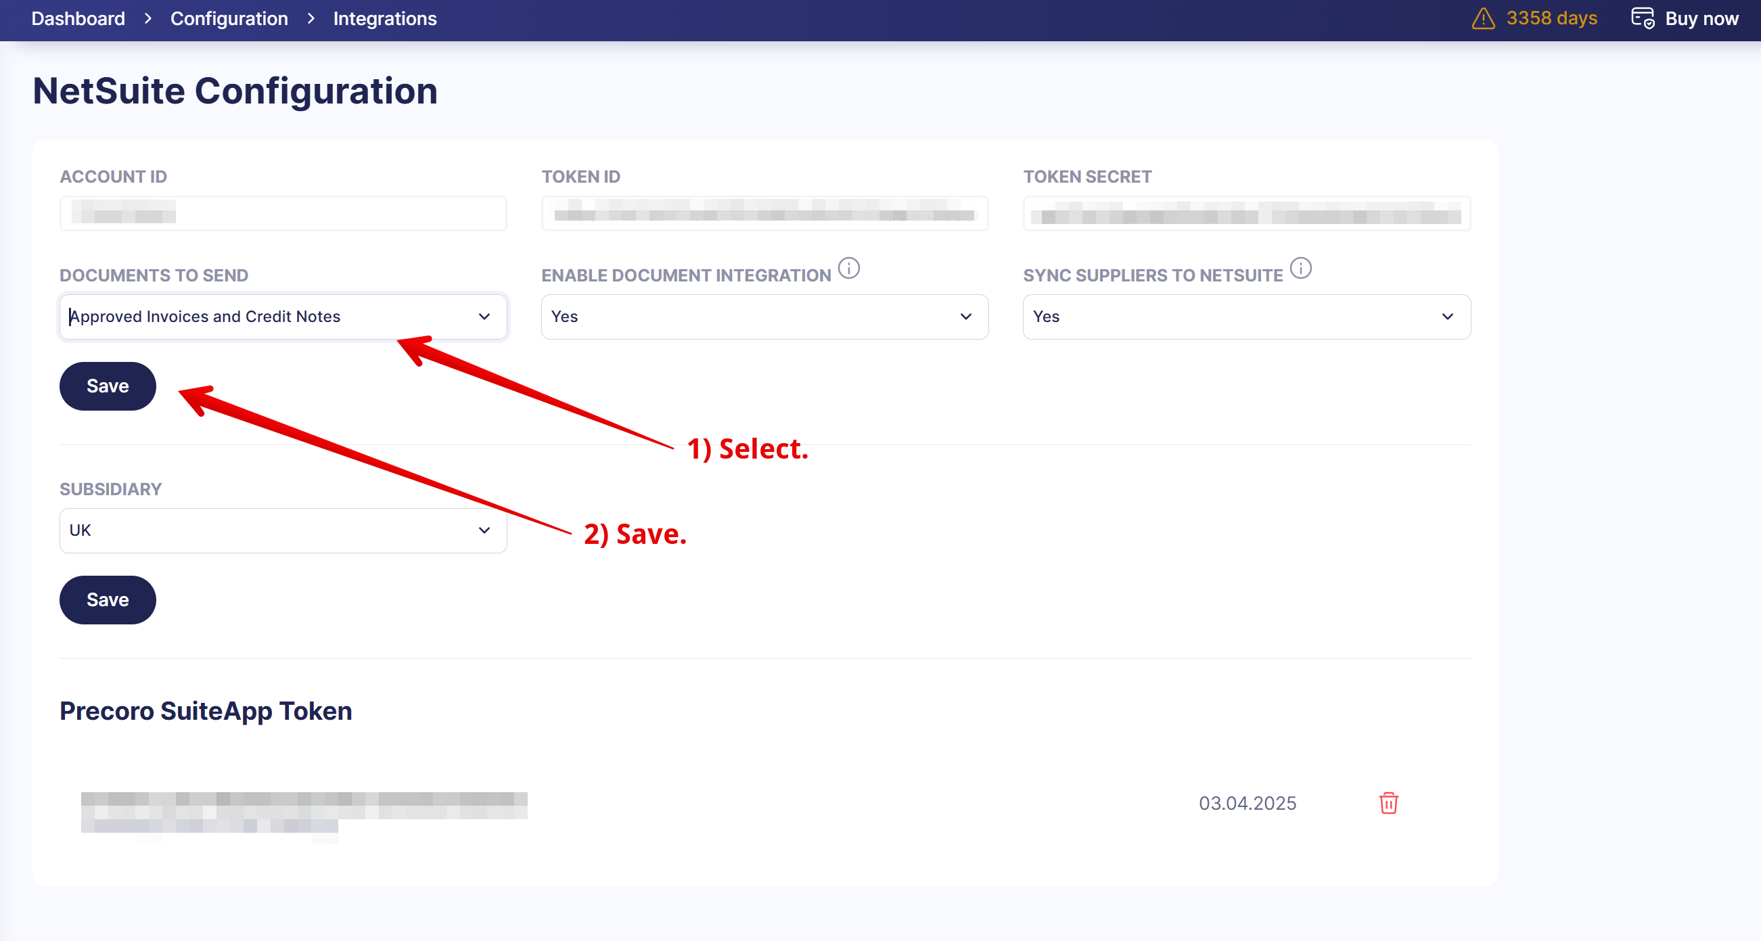Open the Documents to Send dropdown
This screenshot has height=941, width=1761.
(x=273, y=317)
